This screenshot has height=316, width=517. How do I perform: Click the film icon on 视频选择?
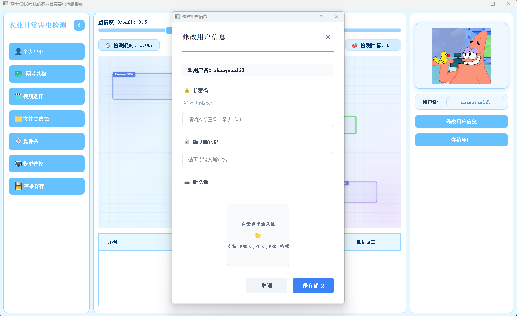click(18, 96)
